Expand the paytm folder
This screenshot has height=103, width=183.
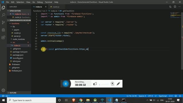tap(17, 30)
